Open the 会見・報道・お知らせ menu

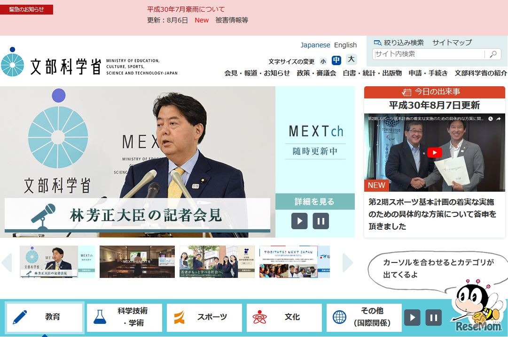[257, 73]
